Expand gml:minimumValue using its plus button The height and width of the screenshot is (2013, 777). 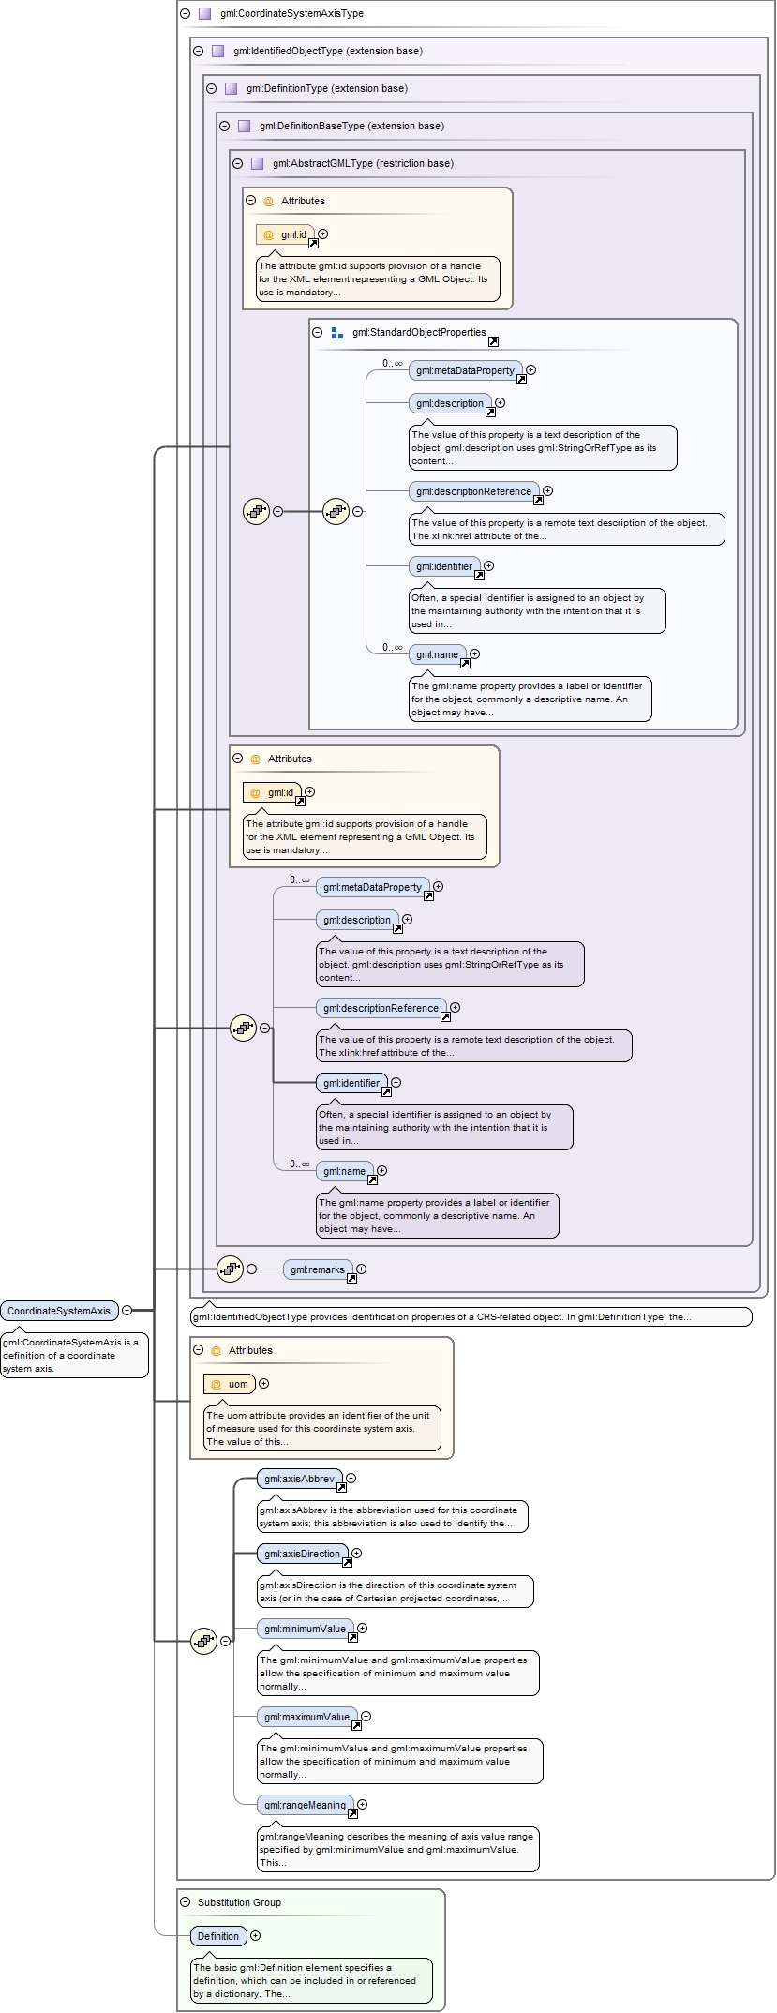coord(362,1629)
